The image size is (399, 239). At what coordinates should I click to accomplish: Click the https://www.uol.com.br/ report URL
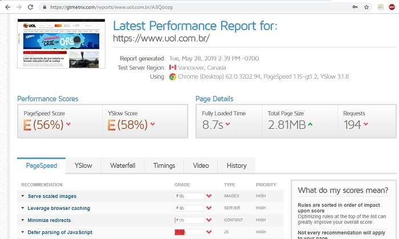click(x=161, y=38)
